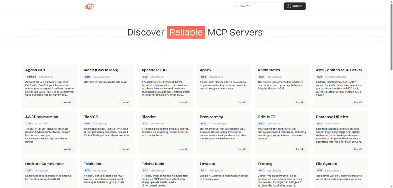Click the search magnifier icon
The width and height of the screenshot is (393, 188).
237,6
